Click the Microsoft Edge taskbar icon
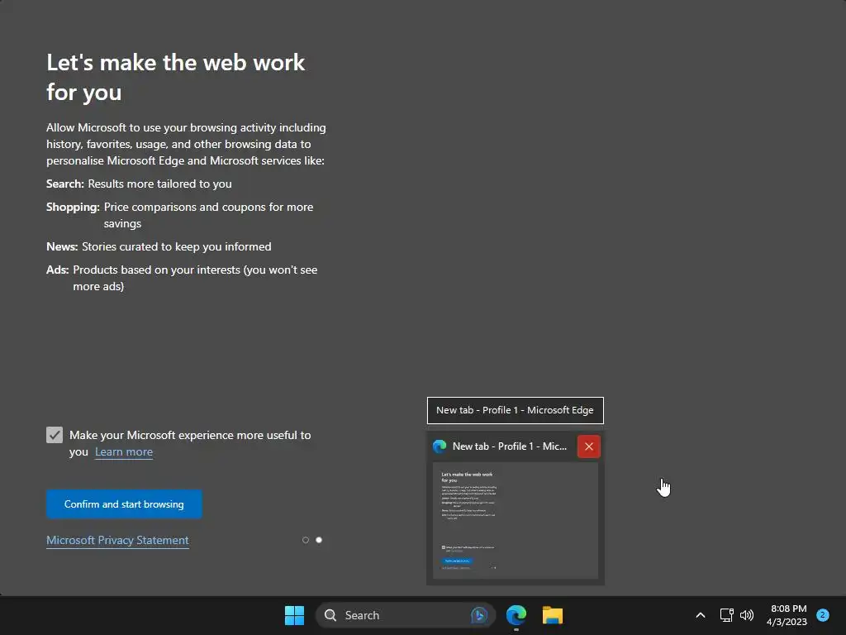The width and height of the screenshot is (846, 635). tap(516, 615)
